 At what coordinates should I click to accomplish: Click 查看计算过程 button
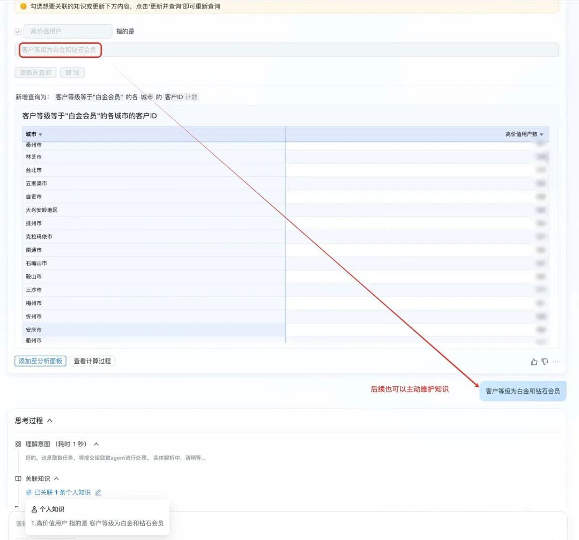pyautogui.click(x=92, y=361)
